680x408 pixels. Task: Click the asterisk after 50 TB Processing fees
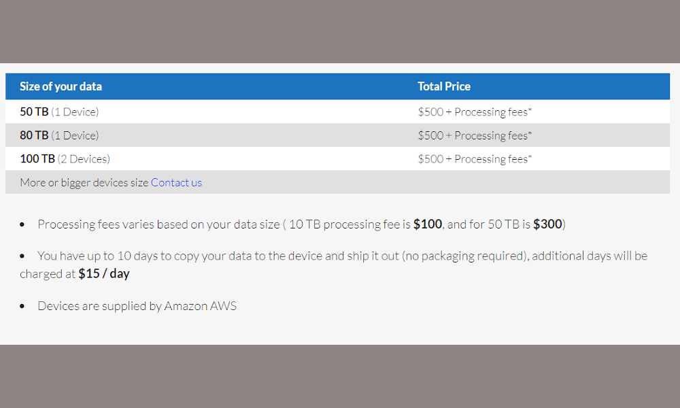[530, 109]
